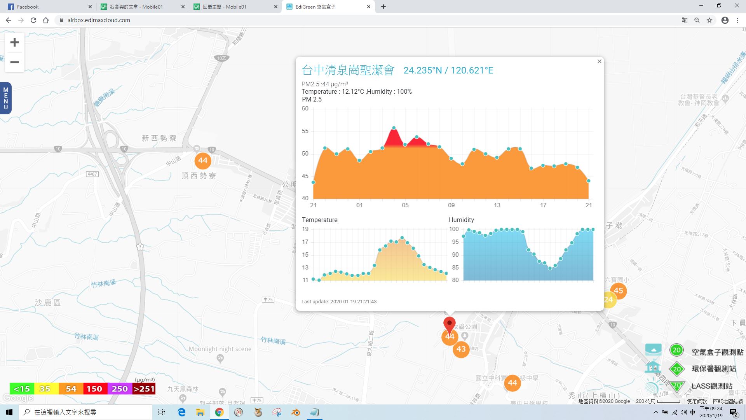This screenshot has height=420, width=746.
Task: Go back to previous page
Action: point(9,20)
